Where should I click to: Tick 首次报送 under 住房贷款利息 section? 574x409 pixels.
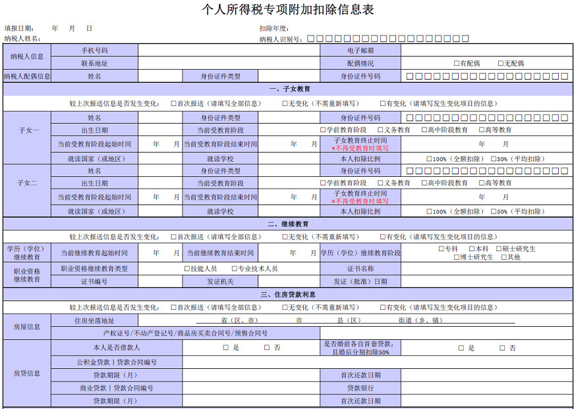(x=173, y=308)
